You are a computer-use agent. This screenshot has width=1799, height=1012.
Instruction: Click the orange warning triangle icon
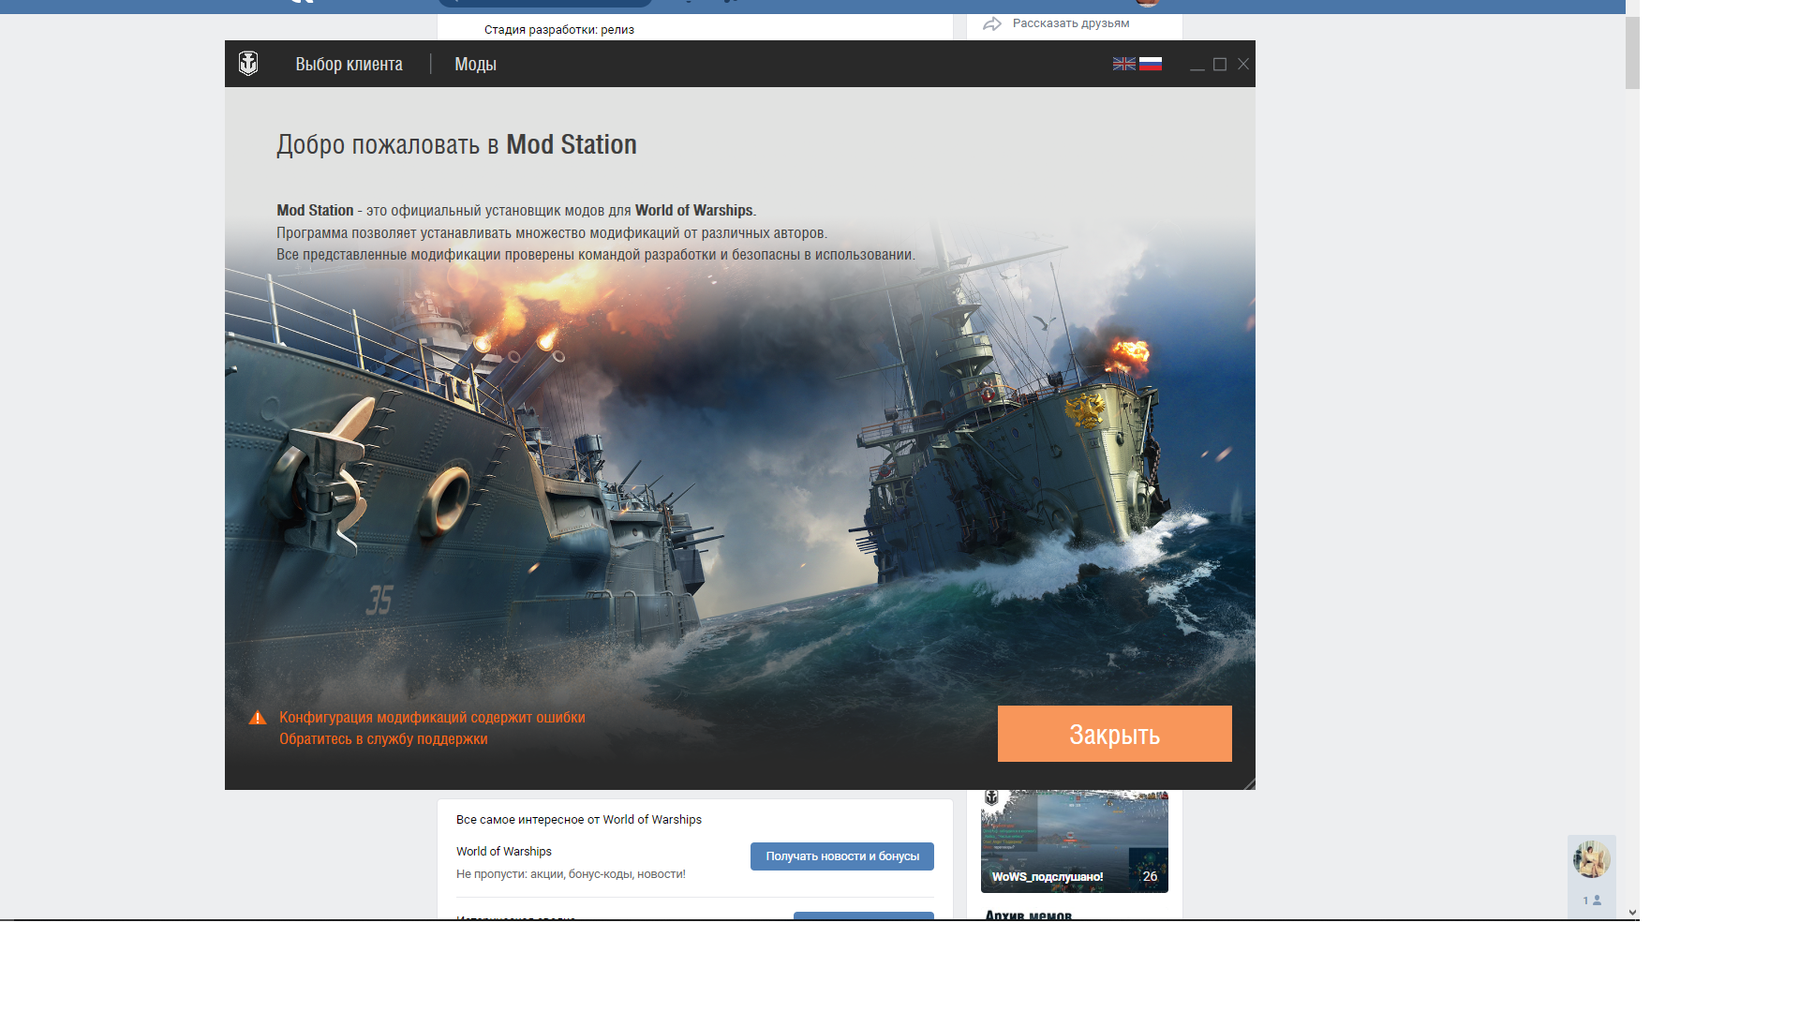(x=258, y=718)
